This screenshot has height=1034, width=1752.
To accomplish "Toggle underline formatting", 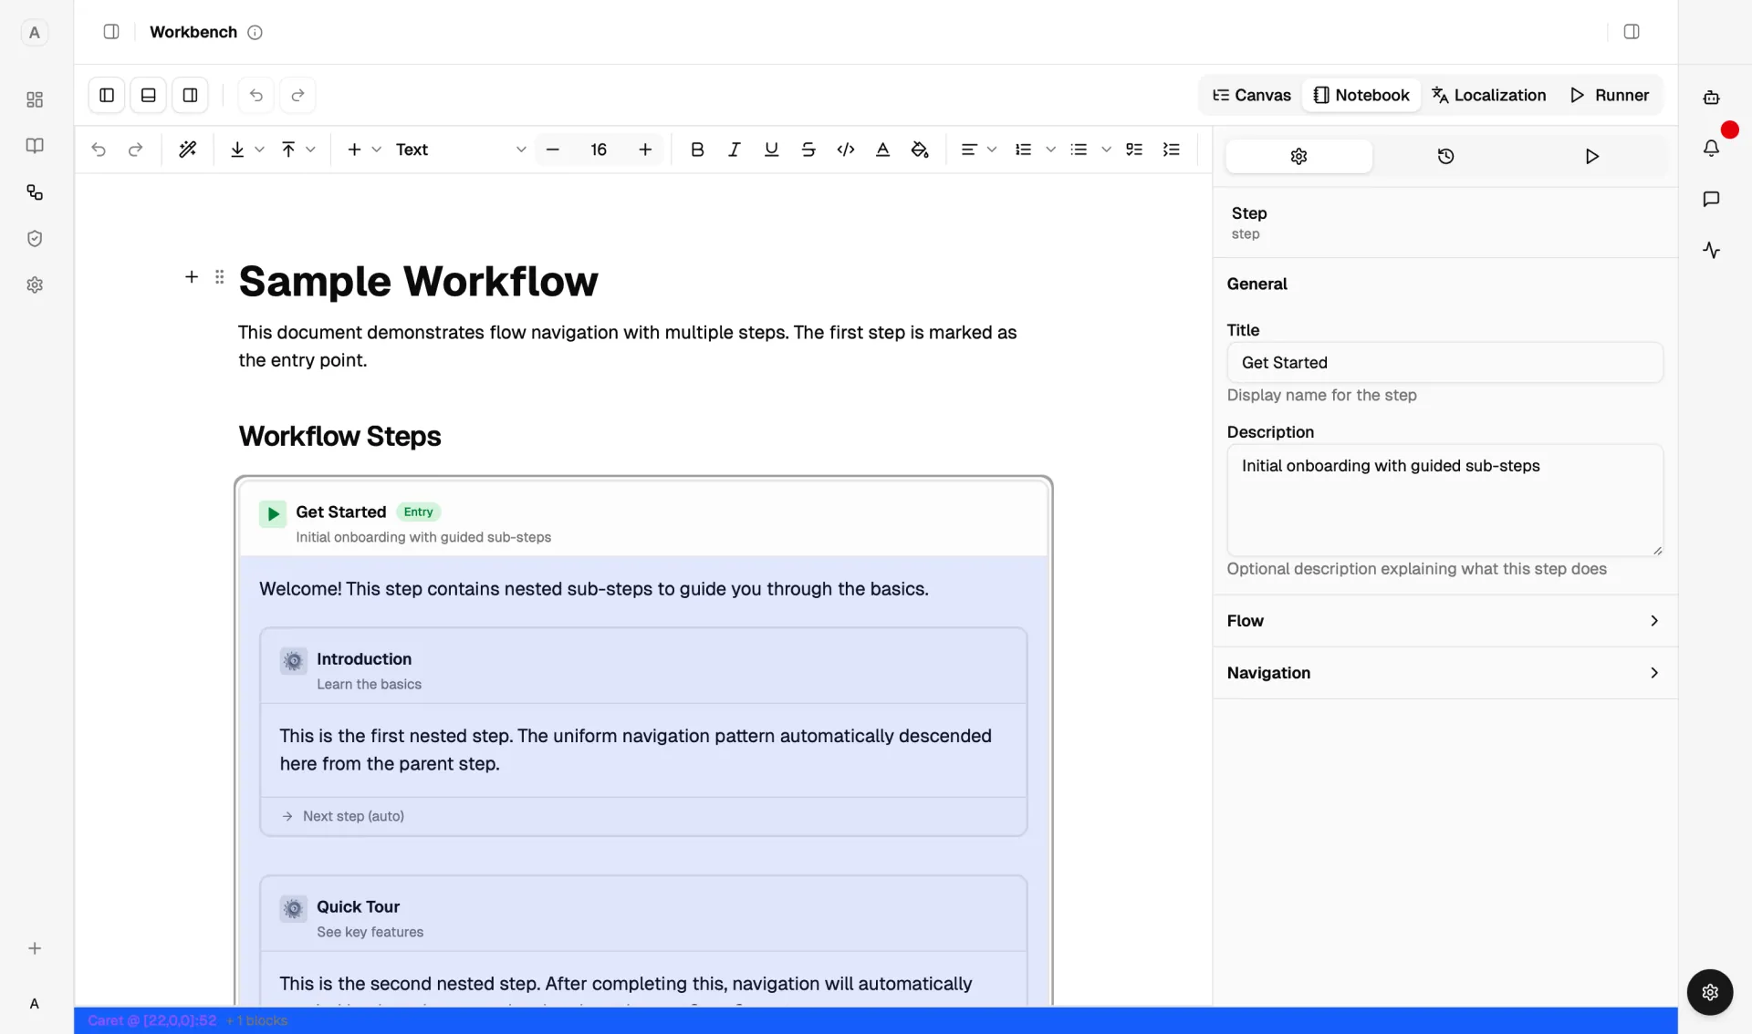I will pyautogui.click(x=771, y=150).
